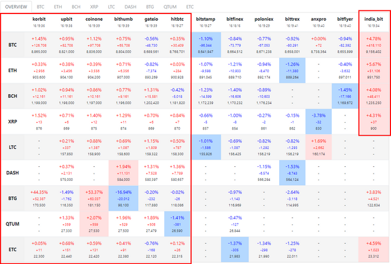Click poloniex DASH -1.15% cell
This screenshot has width=391, height=264.
[264, 173]
